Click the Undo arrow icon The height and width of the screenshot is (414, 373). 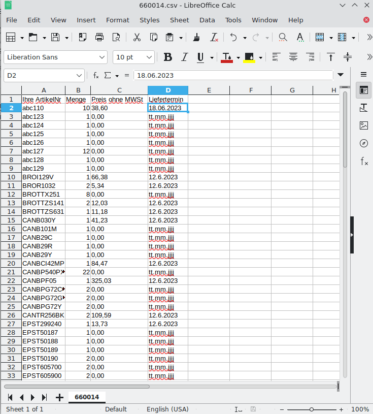tap(233, 37)
